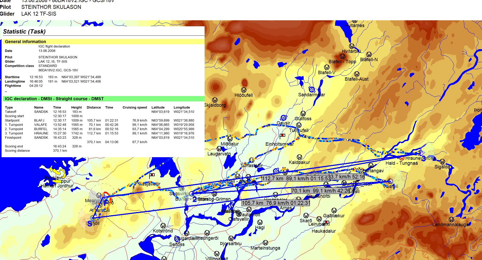Select the 'Landmannalaugar' map label
Screen dimensions: 482x260
coord(451,225)
